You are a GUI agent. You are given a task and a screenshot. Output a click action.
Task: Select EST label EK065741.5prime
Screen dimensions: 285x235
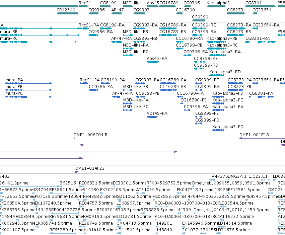pyautogui.click(x=54, y=223)
